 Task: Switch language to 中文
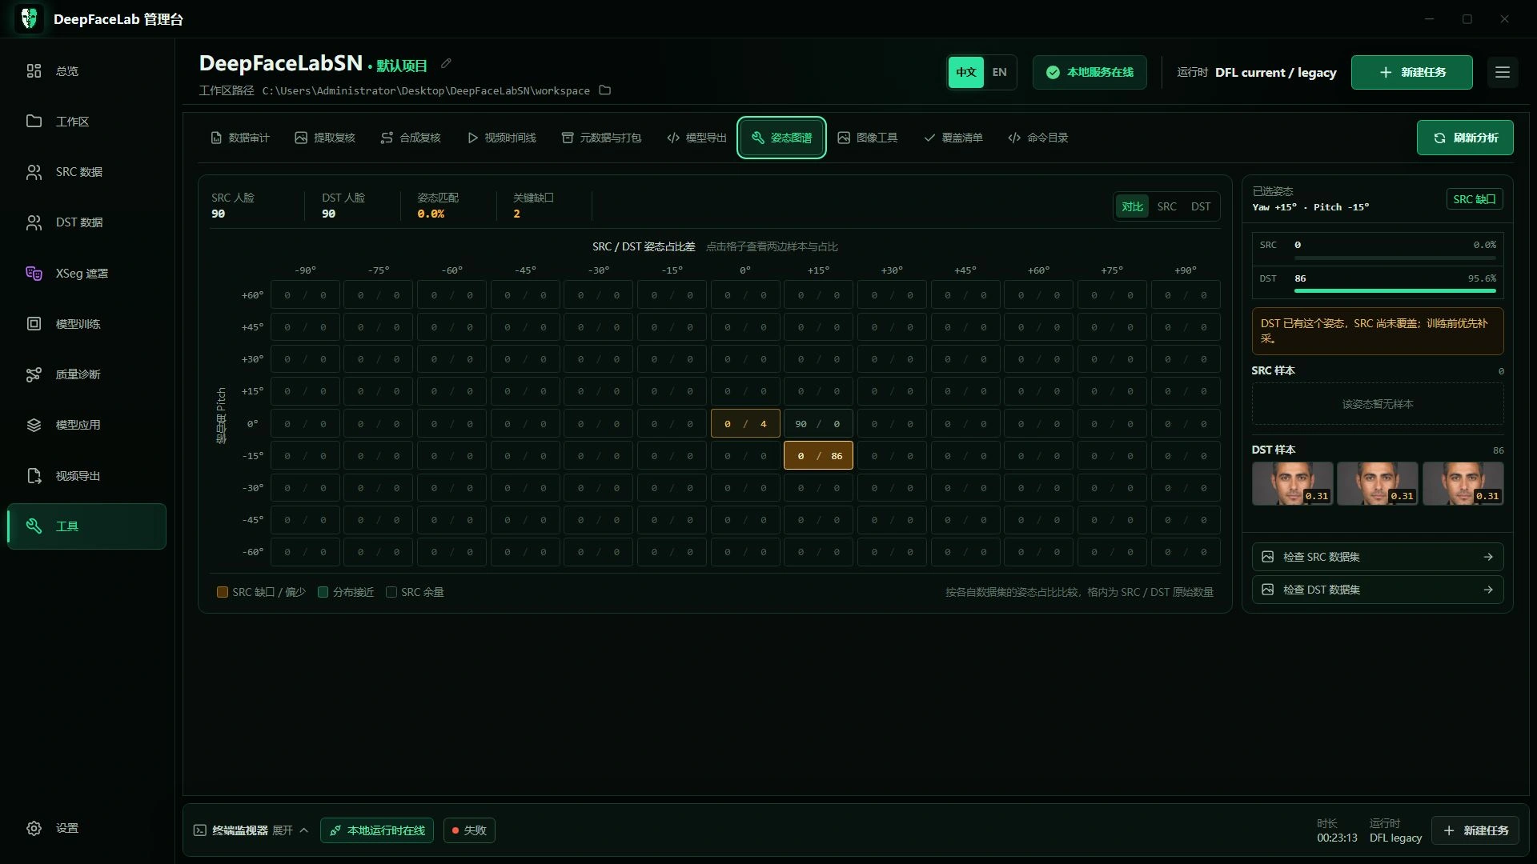(x=966, y=72)
